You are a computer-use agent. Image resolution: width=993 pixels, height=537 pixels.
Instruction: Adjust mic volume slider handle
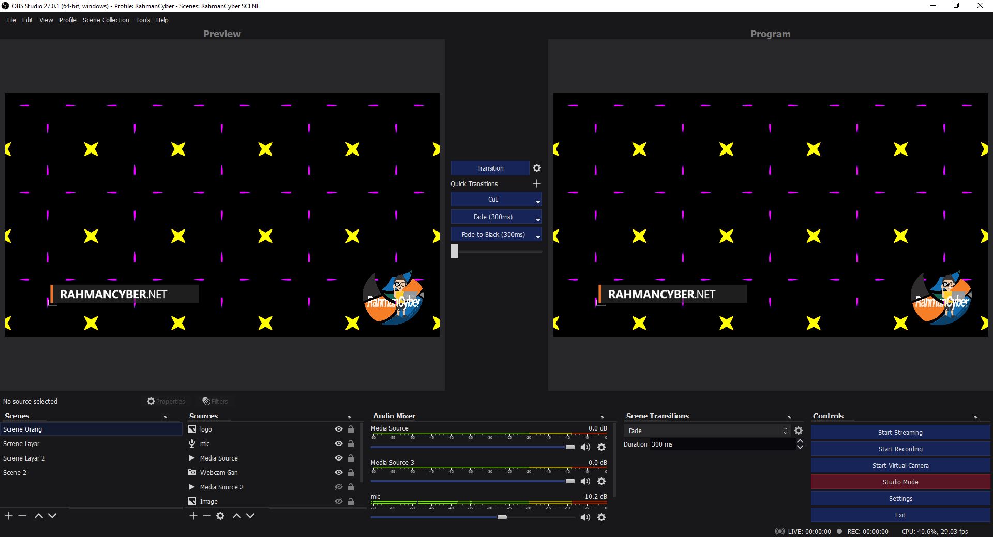point(502,517)
